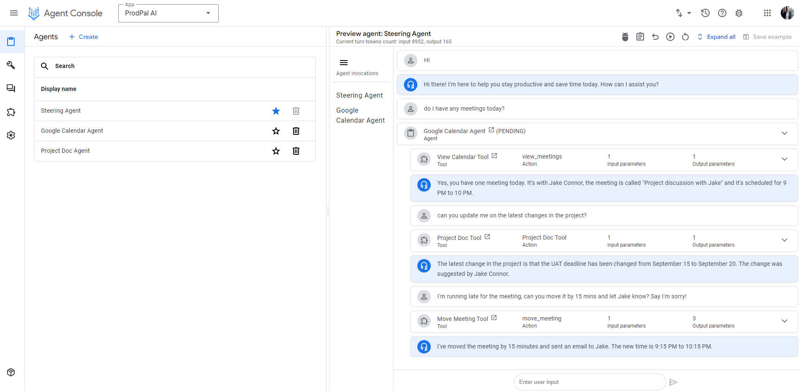Undo the last conversation turn
800x391 pixels.
[655, 37]
